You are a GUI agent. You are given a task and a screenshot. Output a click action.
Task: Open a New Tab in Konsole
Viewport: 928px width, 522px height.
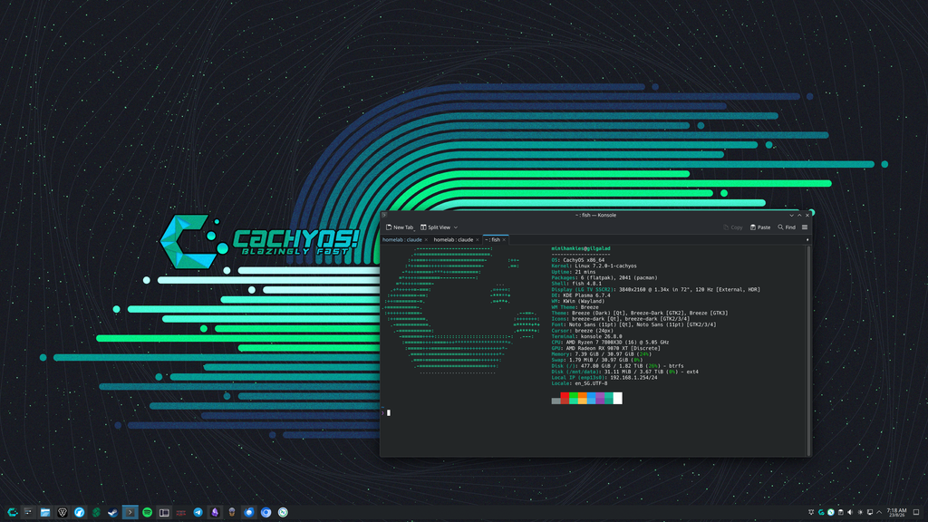400,227
